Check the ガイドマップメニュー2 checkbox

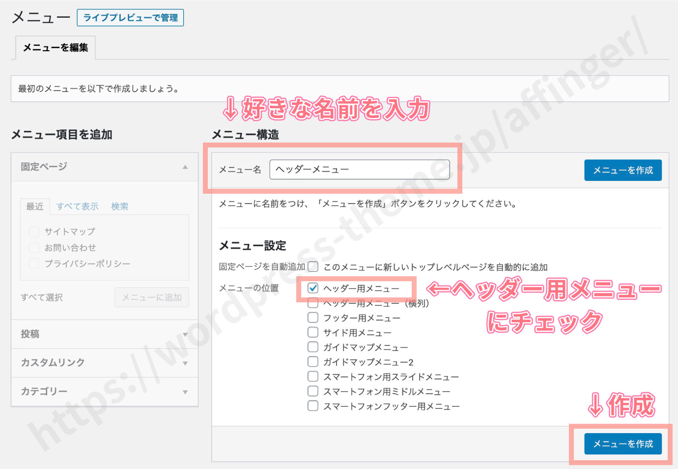[x=313, y=362]
